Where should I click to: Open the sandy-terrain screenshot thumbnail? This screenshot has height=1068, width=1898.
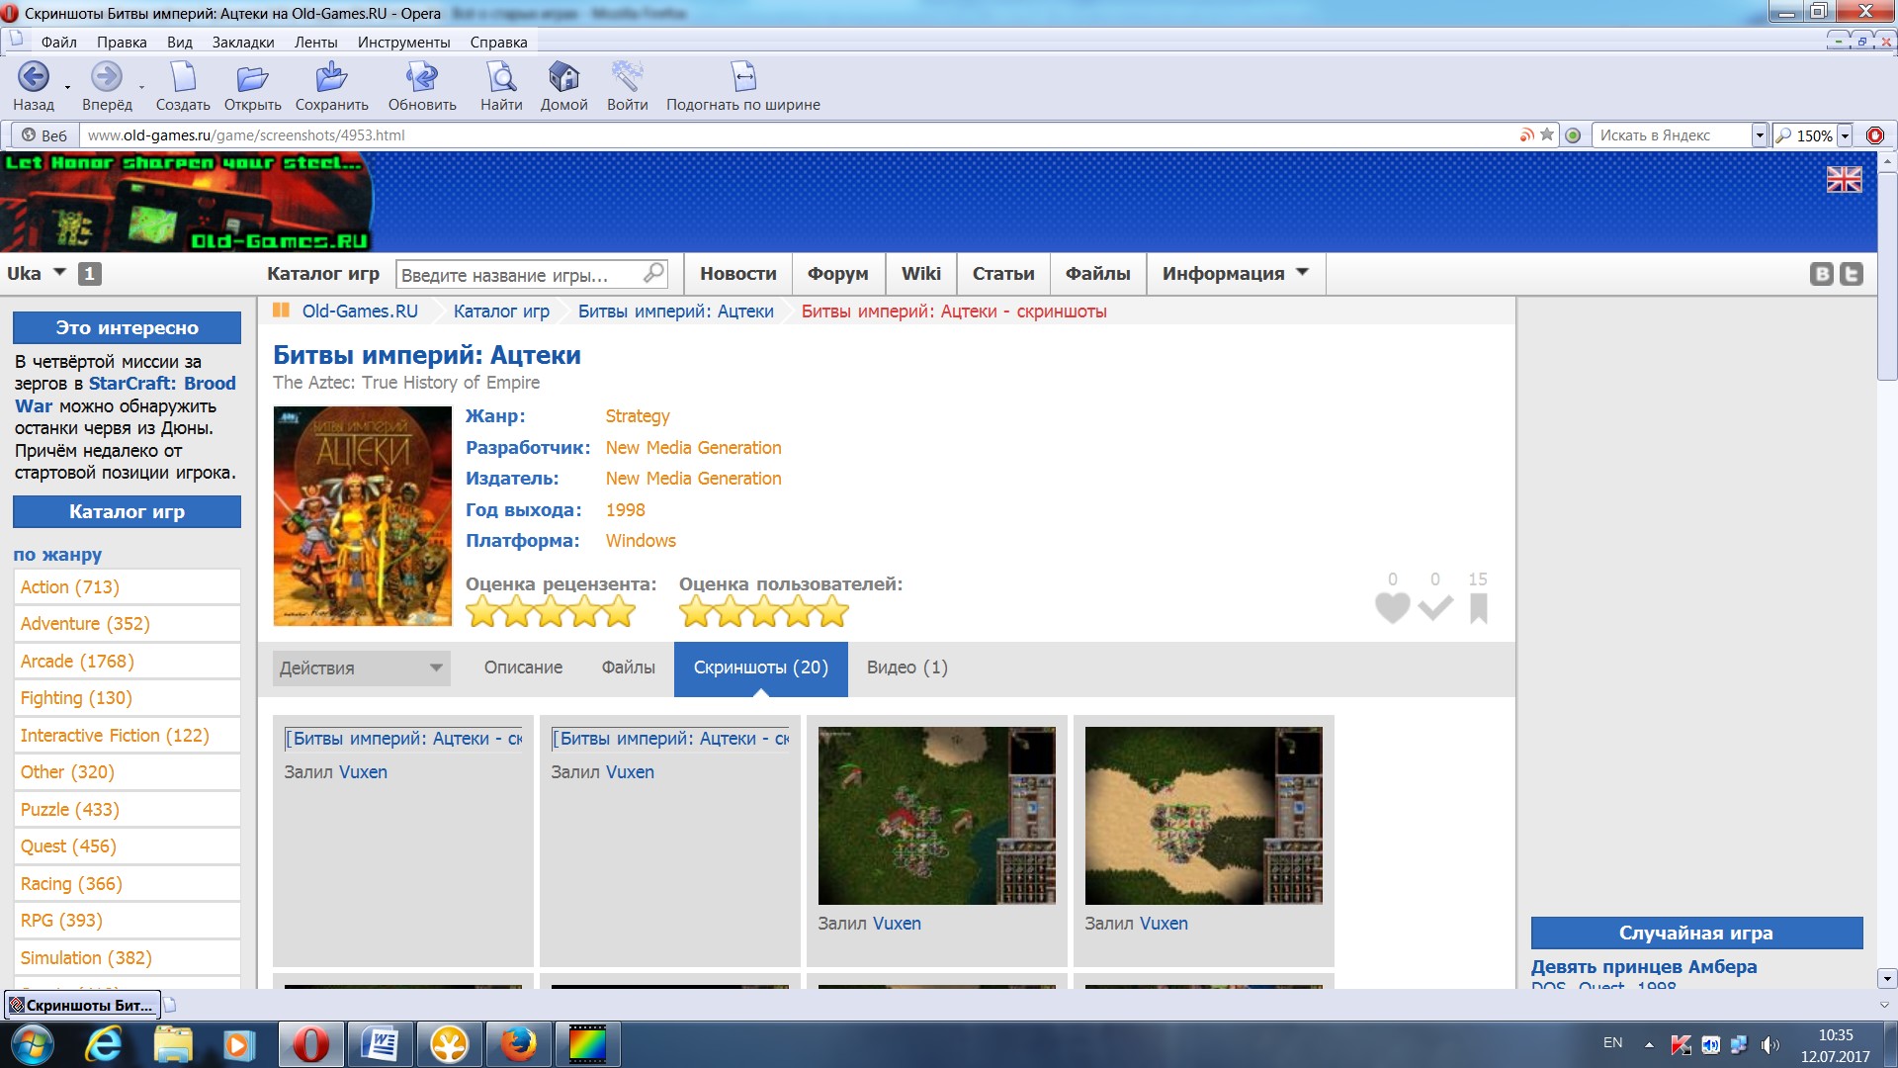[1203, 815]
